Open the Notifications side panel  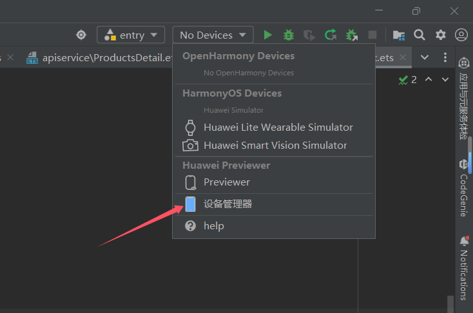tap(464, 268)
